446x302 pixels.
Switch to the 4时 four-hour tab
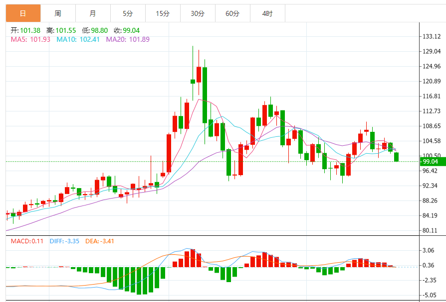(x=268, y=13)
